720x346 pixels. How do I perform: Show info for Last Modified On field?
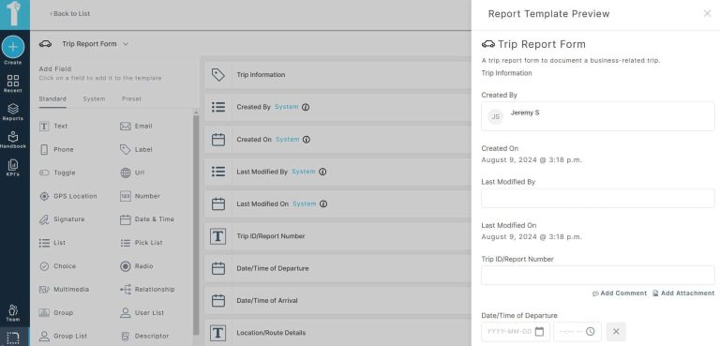(x=323, y=203)
